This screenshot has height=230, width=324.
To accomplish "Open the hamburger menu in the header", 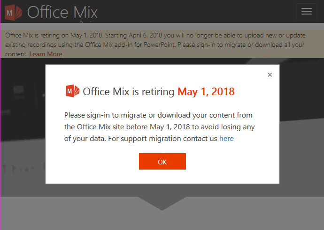I will [x=307, y=11].
